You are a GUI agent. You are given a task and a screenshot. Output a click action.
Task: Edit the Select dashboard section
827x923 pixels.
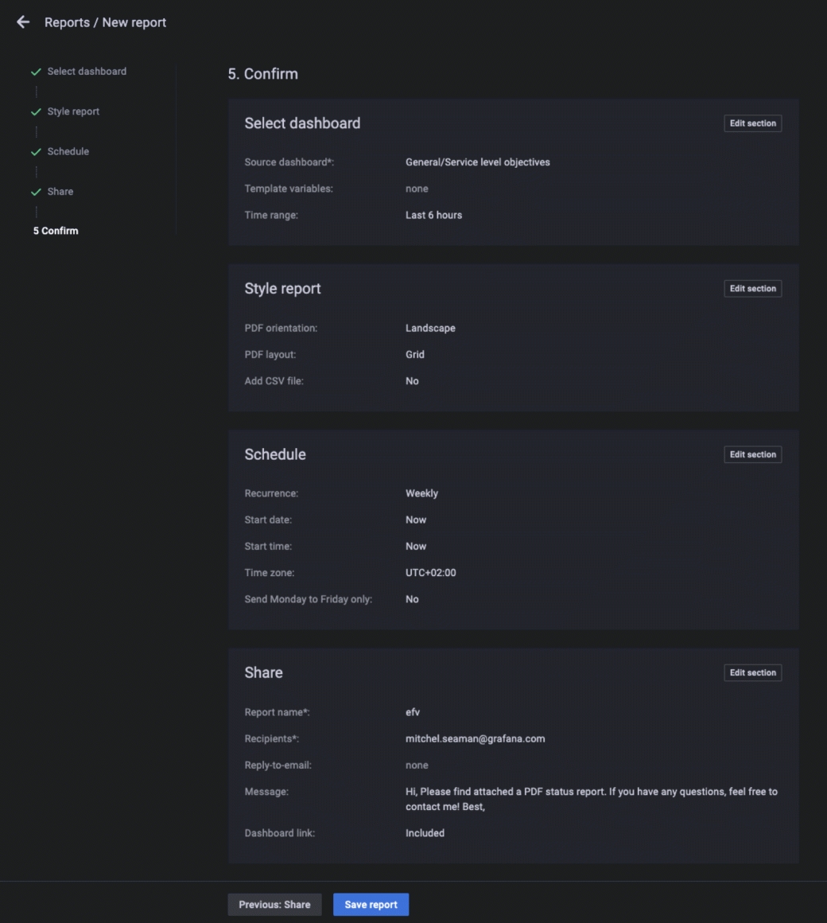click(752, 123)
